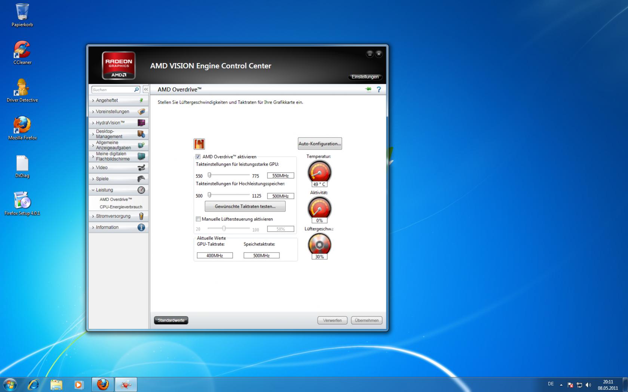The width and height of the screenshot is (628, 392).
Task: Click the Meine digitalen Flachbildschirme icon
Action: point(141,157)
